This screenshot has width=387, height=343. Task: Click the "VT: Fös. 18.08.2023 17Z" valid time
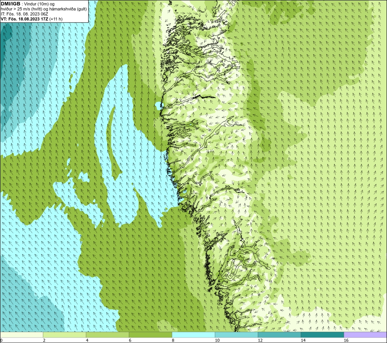coord(25,19)
